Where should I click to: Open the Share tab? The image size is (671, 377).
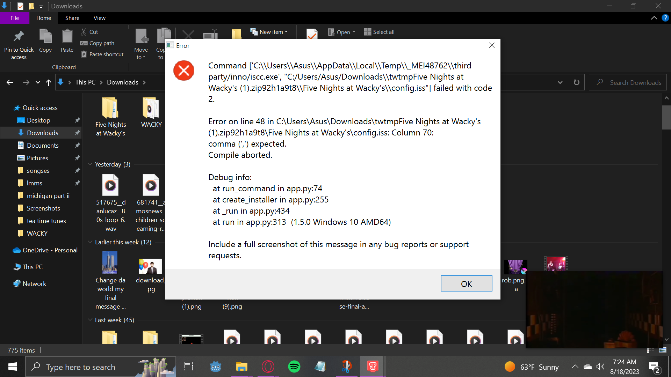click(72, 18)
